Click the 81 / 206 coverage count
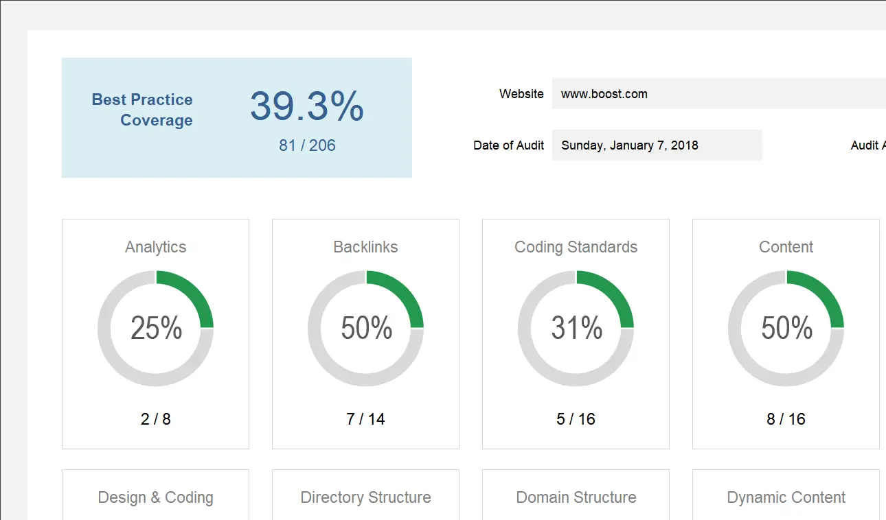Viewport: 886px width, 520px height. [x=307, y=145]
